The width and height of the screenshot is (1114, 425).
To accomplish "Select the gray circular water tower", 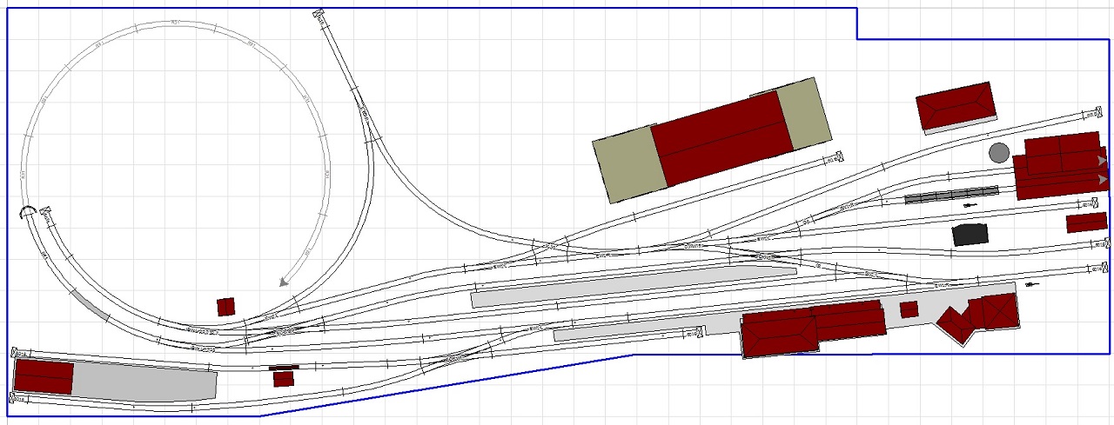I will tap(999, 153).
